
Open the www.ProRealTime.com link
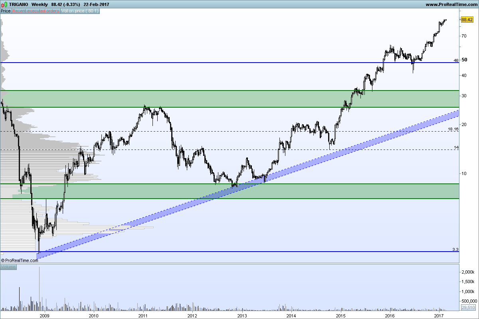tap(451, 4)
